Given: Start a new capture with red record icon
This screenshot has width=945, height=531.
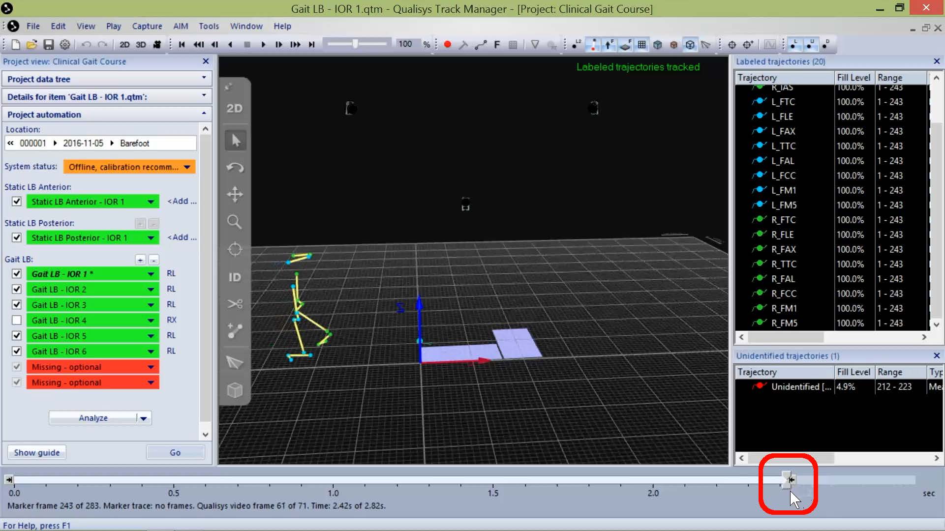Looking at the screenshot, I should [x=447, y=45].
